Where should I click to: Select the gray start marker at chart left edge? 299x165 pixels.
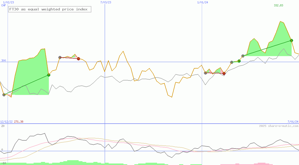coord(4,95)
